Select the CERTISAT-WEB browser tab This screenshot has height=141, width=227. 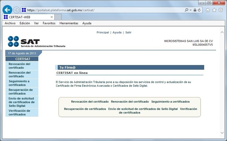click(x=28, y=17)
